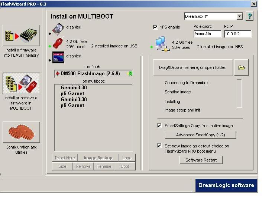The width and height of the screenshot is (272, 203).
Task: Click '2 installed images on NFS' text
Action: [220, 47]
